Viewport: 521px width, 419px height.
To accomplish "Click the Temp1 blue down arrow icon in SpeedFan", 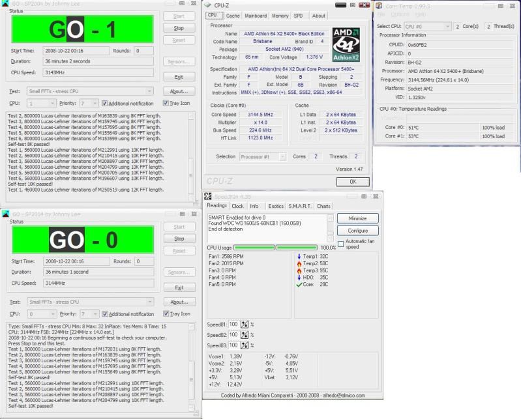I will pyautogui.click(x=299, y=256).
